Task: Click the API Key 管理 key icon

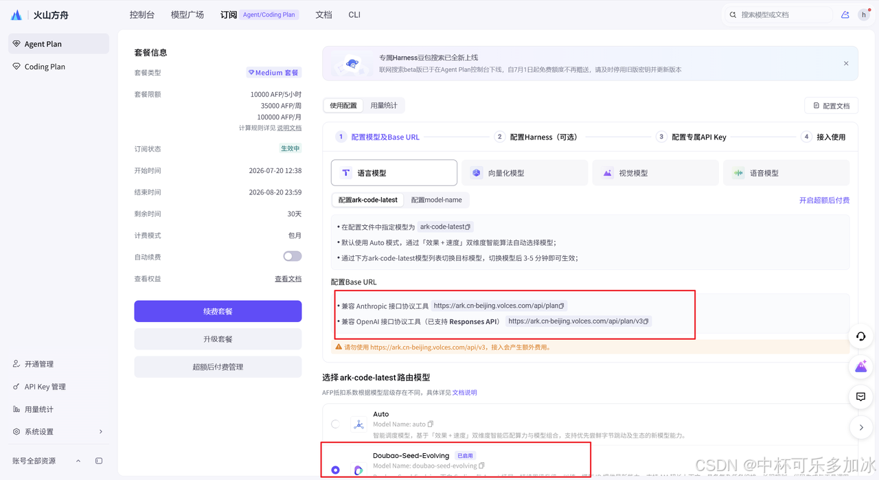Action: pyautogui.click(x=16, y=387)
